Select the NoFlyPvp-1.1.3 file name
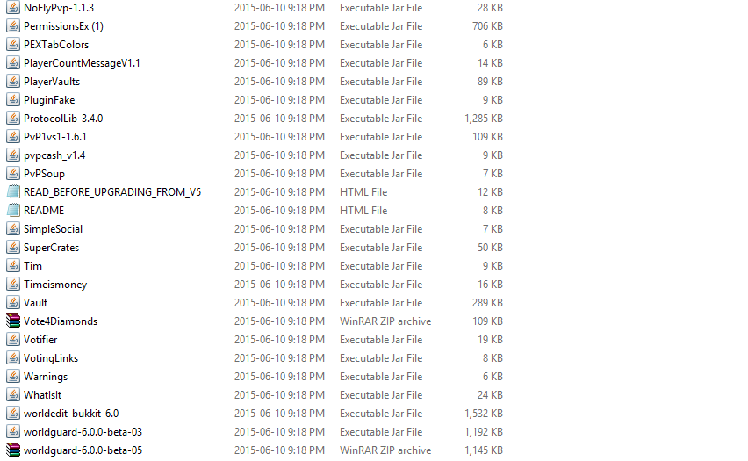The image size is (748, 461). (x=59, y=8)
